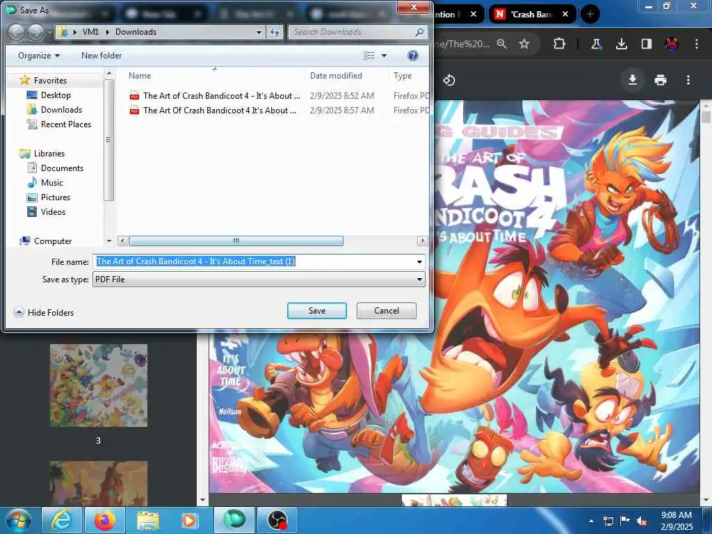Click Hide Folders toggle button

44,312
